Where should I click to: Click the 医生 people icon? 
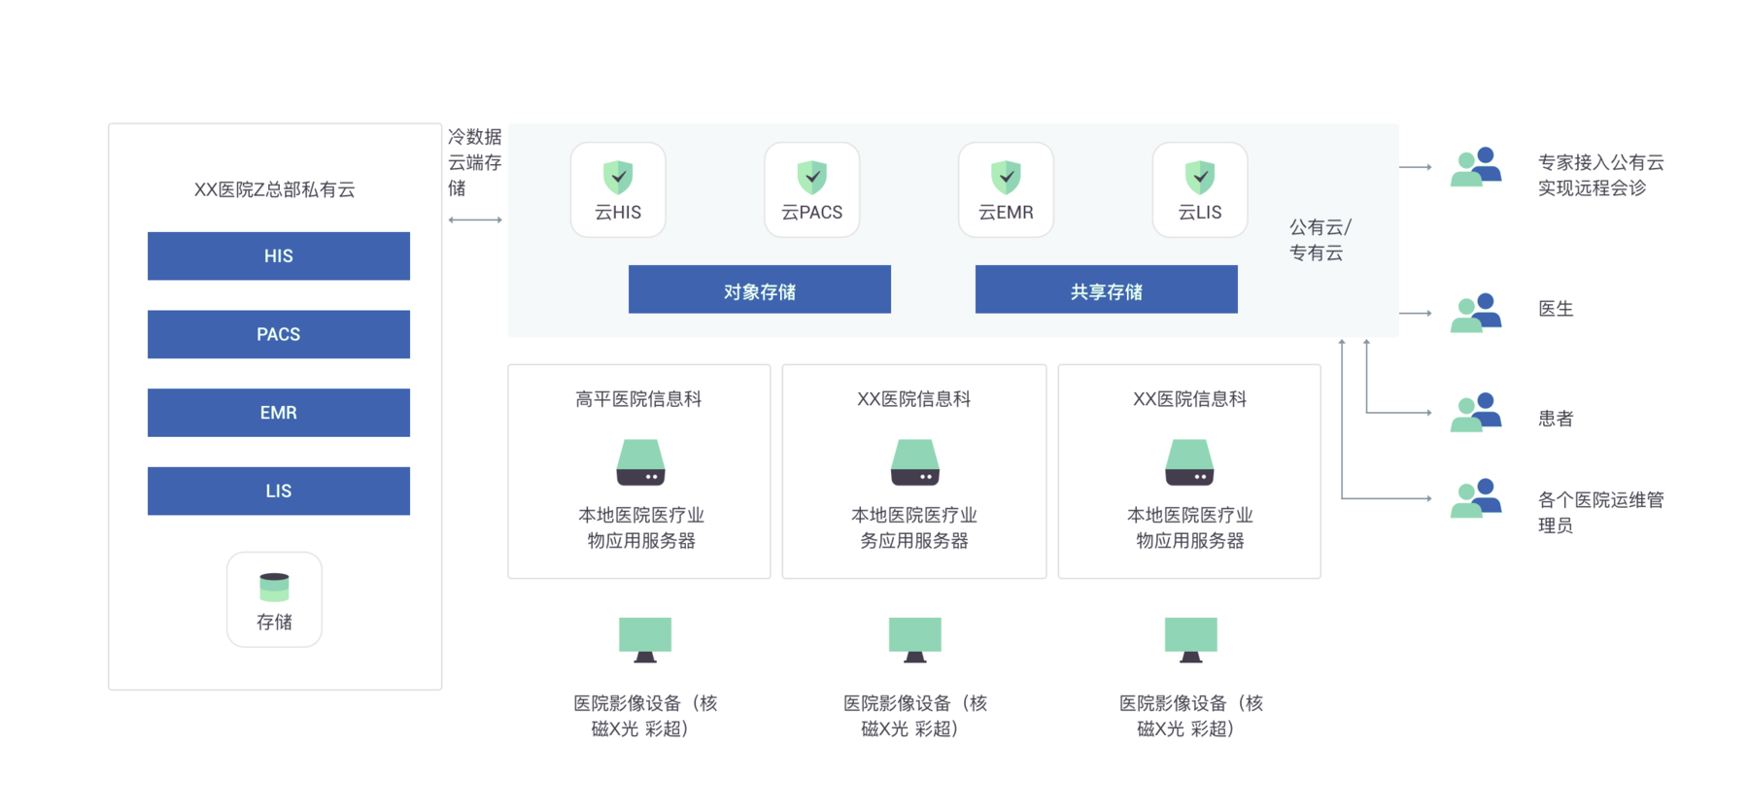tap(1476, 313)
